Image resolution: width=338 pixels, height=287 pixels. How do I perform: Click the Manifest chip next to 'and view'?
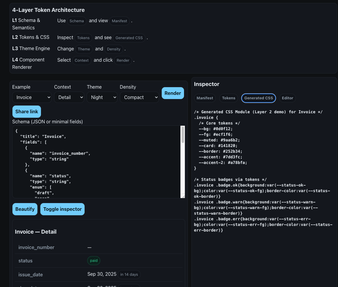pyautogui.click(x=119, y=21)
